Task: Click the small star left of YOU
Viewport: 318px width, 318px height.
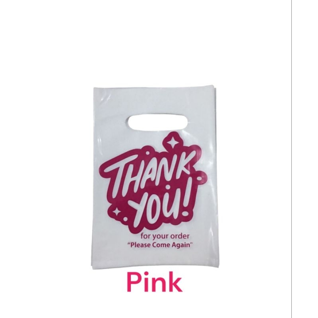Action: [x=116, y=212]
